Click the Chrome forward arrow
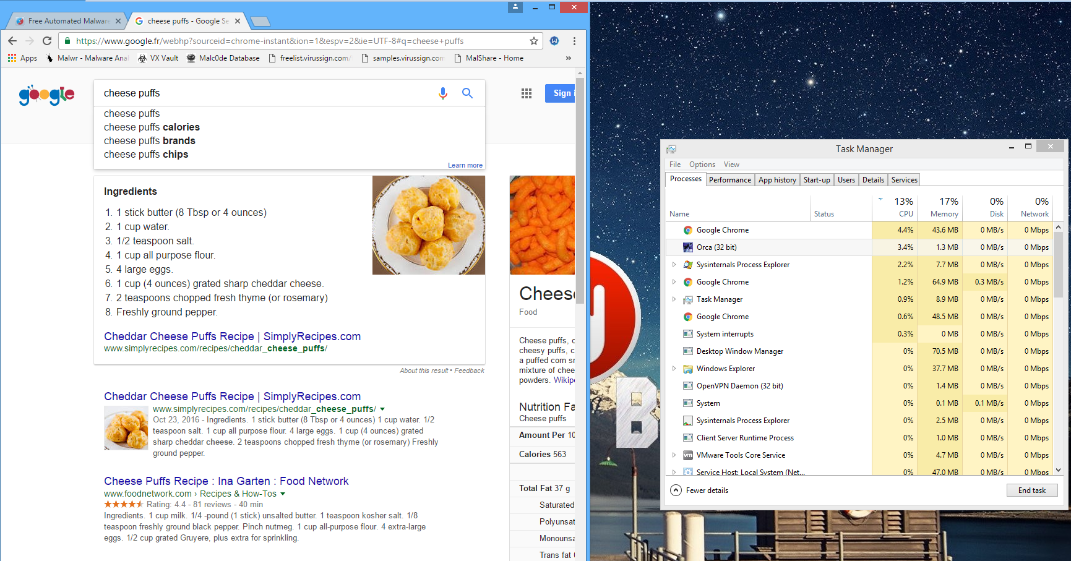This screenshot has width=1071, height=561. coord(30,41)
